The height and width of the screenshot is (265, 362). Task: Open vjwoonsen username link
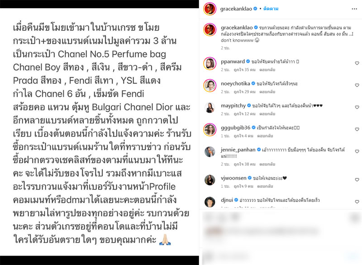coord(233,178)
